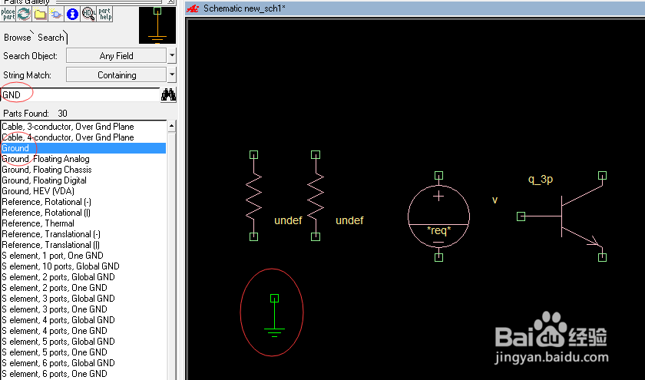Select S element, 3 ports, One GND
The width and height of the screenshot is (645, 380).
pyautogui.click(x=84, y=309)
